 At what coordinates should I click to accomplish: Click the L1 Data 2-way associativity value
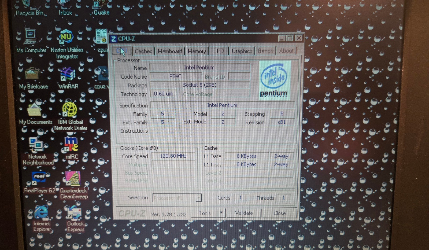(x=281, y=156)
